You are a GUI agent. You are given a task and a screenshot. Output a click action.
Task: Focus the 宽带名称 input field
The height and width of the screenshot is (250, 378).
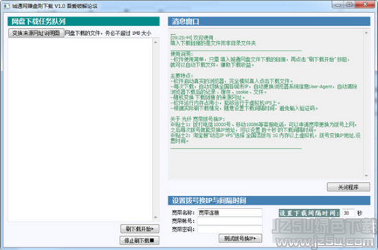pyautogui.click(x=230, y=212)
